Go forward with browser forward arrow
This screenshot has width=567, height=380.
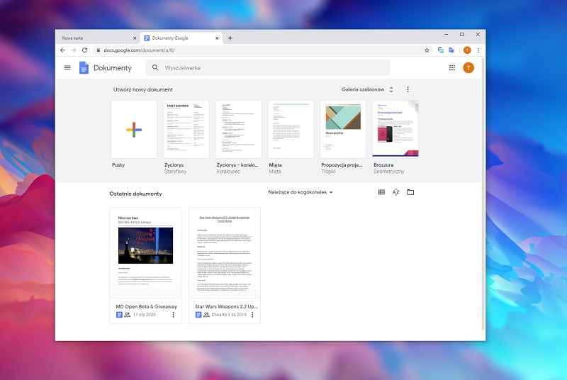(x=74, y=50)
